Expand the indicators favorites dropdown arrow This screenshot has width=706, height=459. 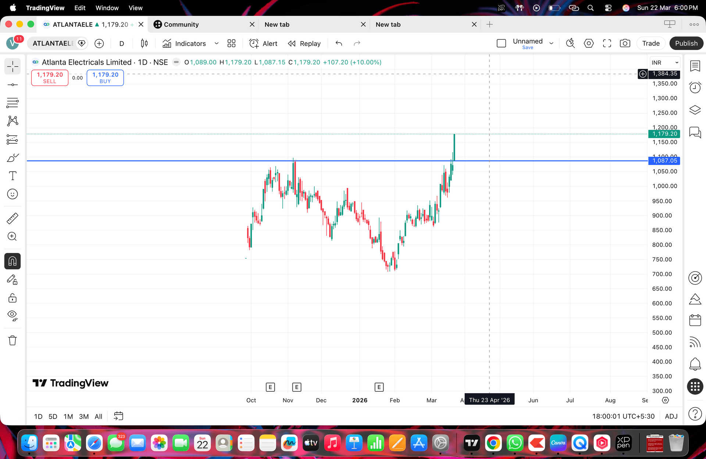click(217, 43)
